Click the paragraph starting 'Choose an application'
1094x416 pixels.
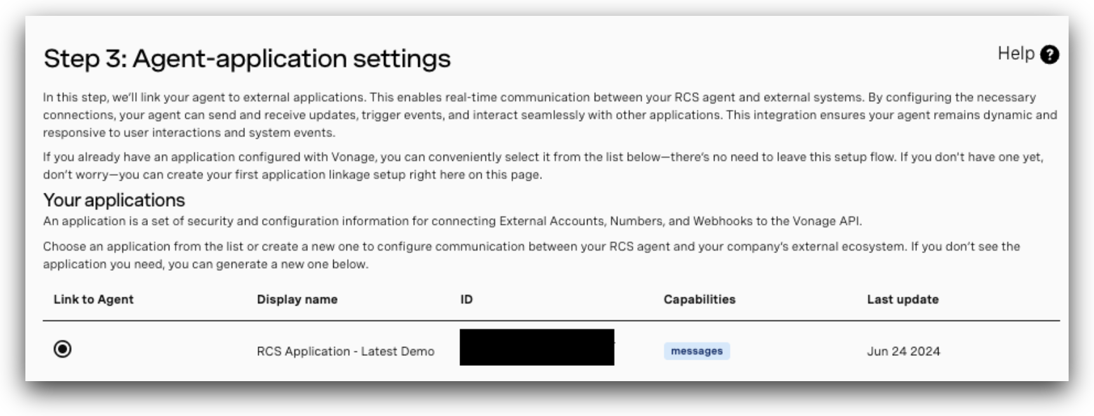[531, 255]
